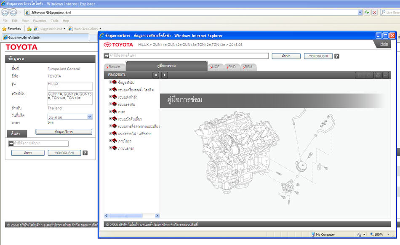Click the red Stop loading icon
Viewport: 400px width, 245px height.
pyautogui.click(x=374, y=12)
